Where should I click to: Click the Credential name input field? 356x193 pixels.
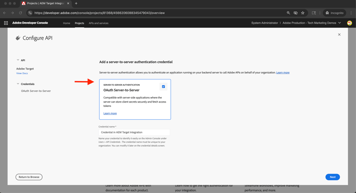coord(134,132)
